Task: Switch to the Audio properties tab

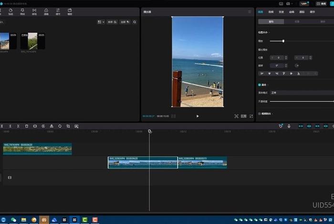Action: [271, 12]
